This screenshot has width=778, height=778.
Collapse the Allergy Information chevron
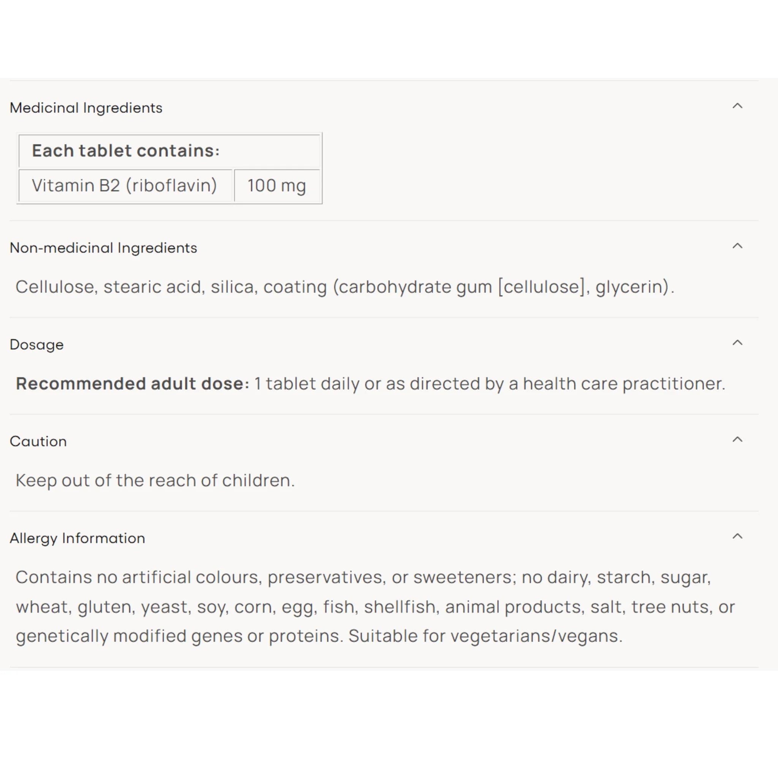coord(737,536)
